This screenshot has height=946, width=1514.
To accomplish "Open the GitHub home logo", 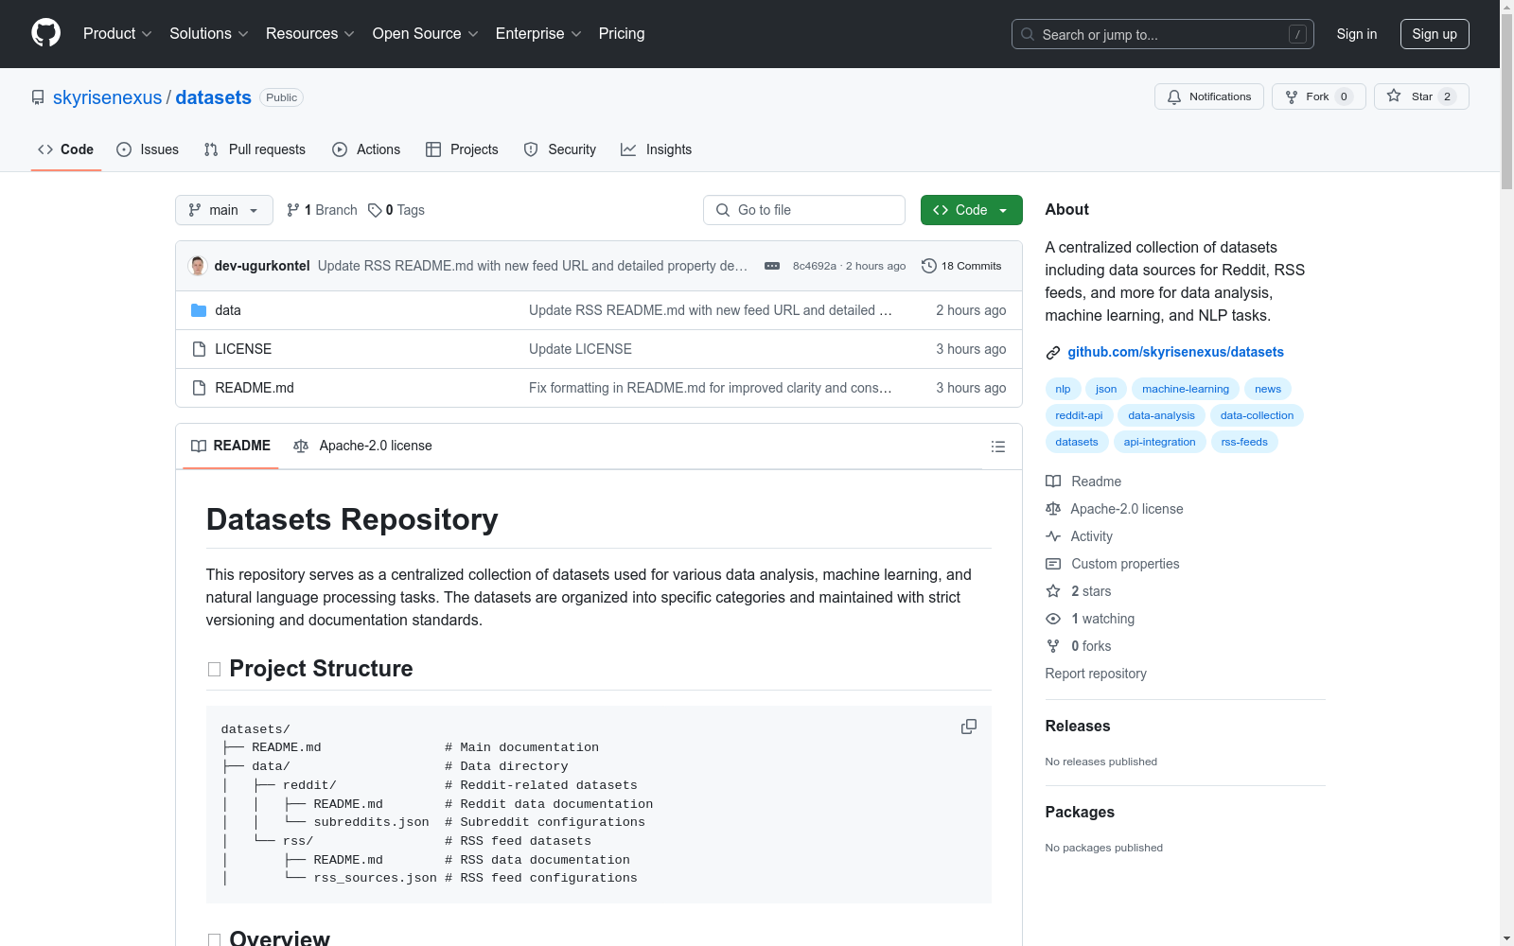I will [x=45, y=33].
